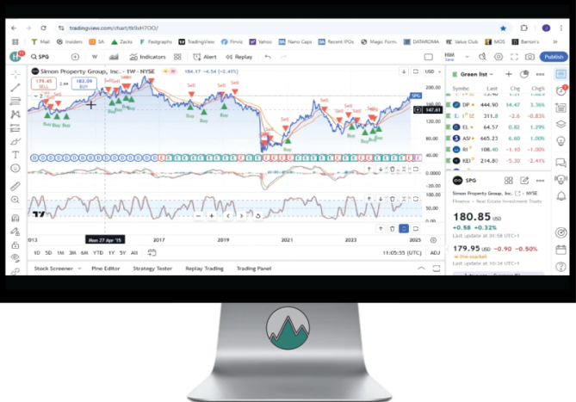Enter fullscreen mode icon
Image resolution: width=576 pixels, height=402 pixels.
515,57
